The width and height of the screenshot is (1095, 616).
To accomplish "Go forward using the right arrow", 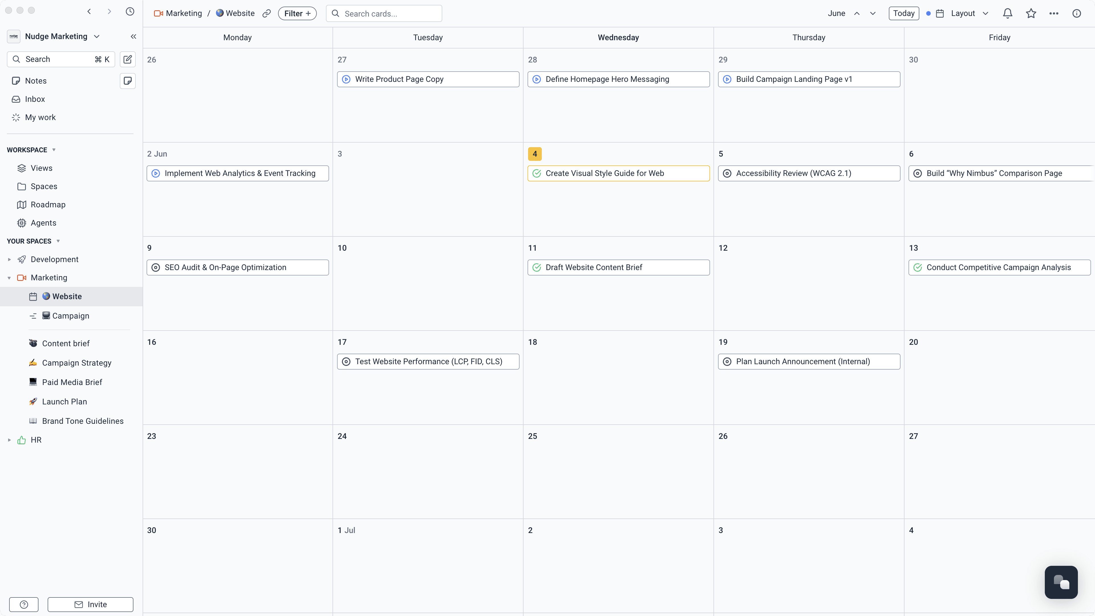I will point(109,11).
